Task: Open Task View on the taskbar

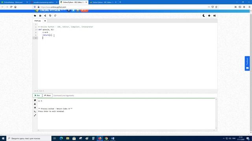Action: [x=55, y=138]
